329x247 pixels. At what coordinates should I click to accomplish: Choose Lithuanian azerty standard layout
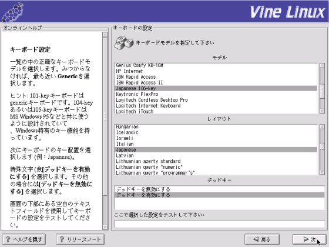pos(216,161)
